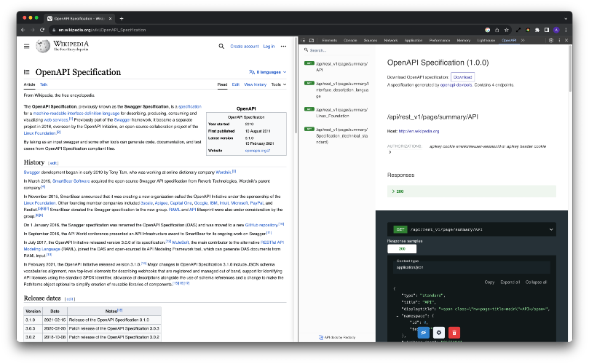Viewport: 589px width, 364px height.
Task: Expand the Tools dropdown on Wikipedia
Action: point(279,84)
